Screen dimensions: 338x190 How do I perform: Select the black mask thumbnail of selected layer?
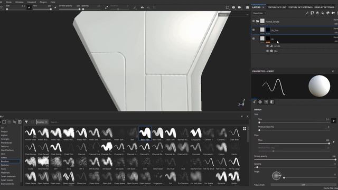[268, 30]
